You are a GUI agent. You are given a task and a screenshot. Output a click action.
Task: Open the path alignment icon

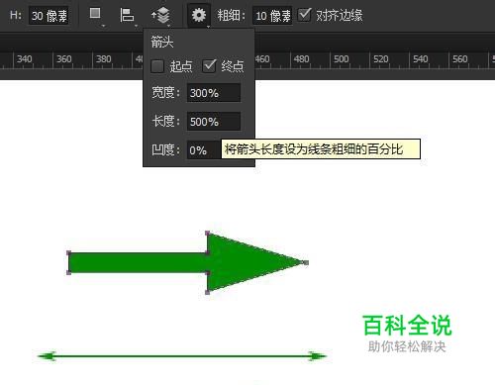pyautogui.click(x=127, y=15)
